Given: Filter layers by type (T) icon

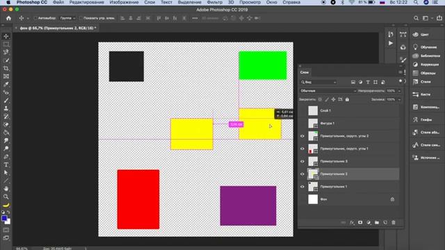Looking at the screenshot, I should point(368,82).
